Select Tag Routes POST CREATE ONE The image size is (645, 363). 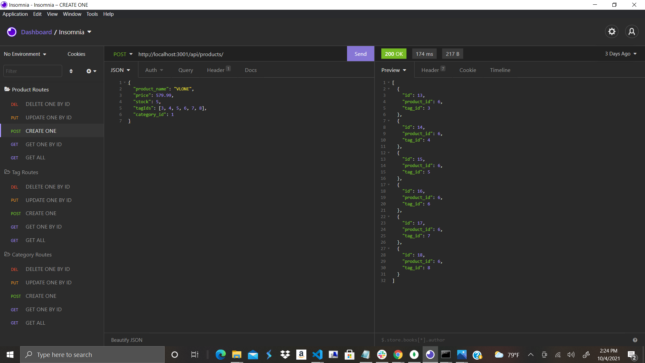(52, 213)
